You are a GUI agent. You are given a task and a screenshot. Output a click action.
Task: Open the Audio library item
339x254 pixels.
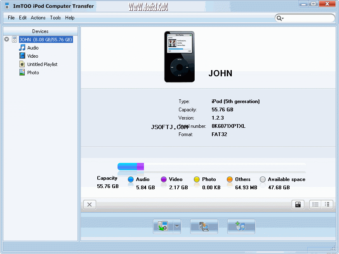click(33, 48)
